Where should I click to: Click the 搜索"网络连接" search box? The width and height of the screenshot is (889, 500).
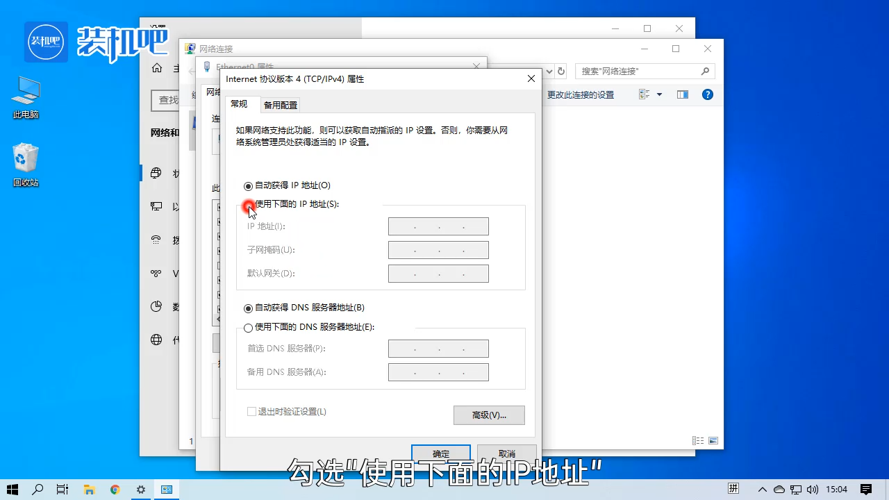tap(639, 71)
